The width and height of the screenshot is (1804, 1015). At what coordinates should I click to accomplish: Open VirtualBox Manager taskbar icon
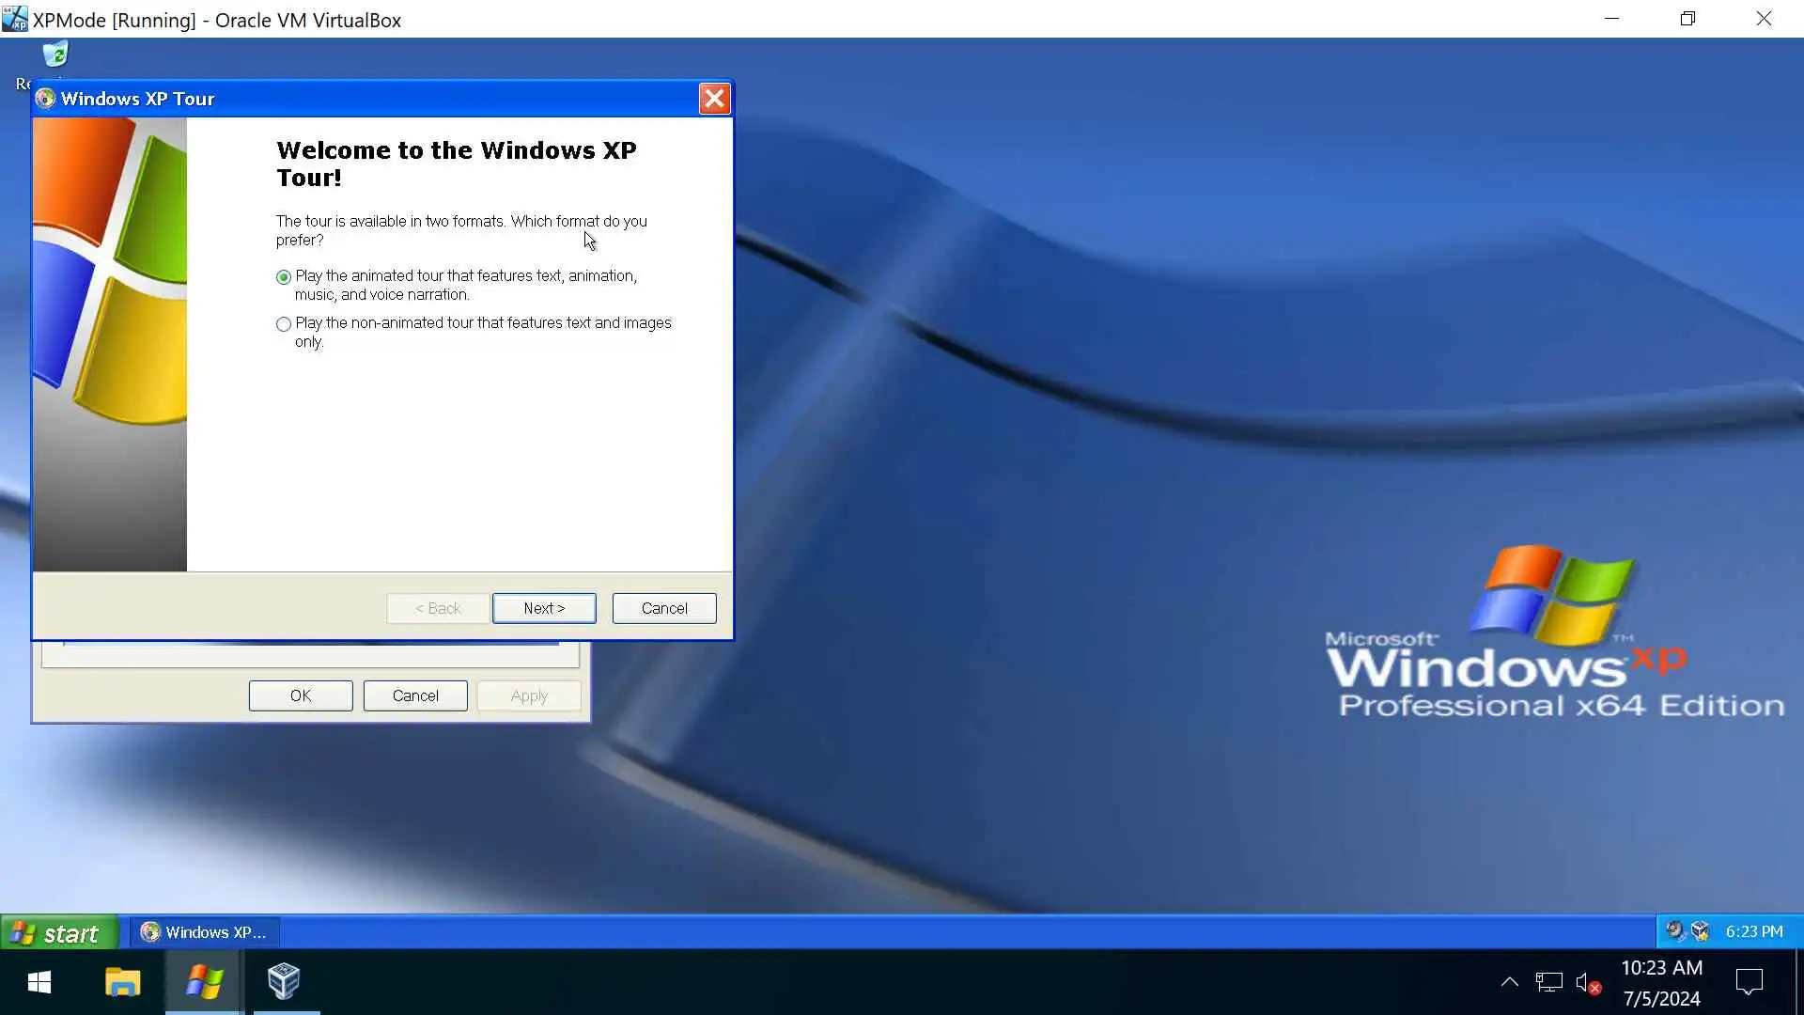[284, 982]
